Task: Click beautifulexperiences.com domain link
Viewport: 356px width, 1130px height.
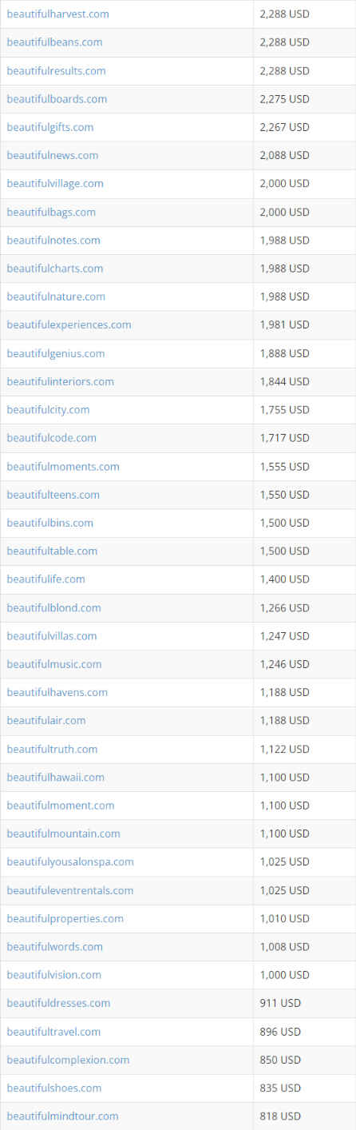Action: 69,324
